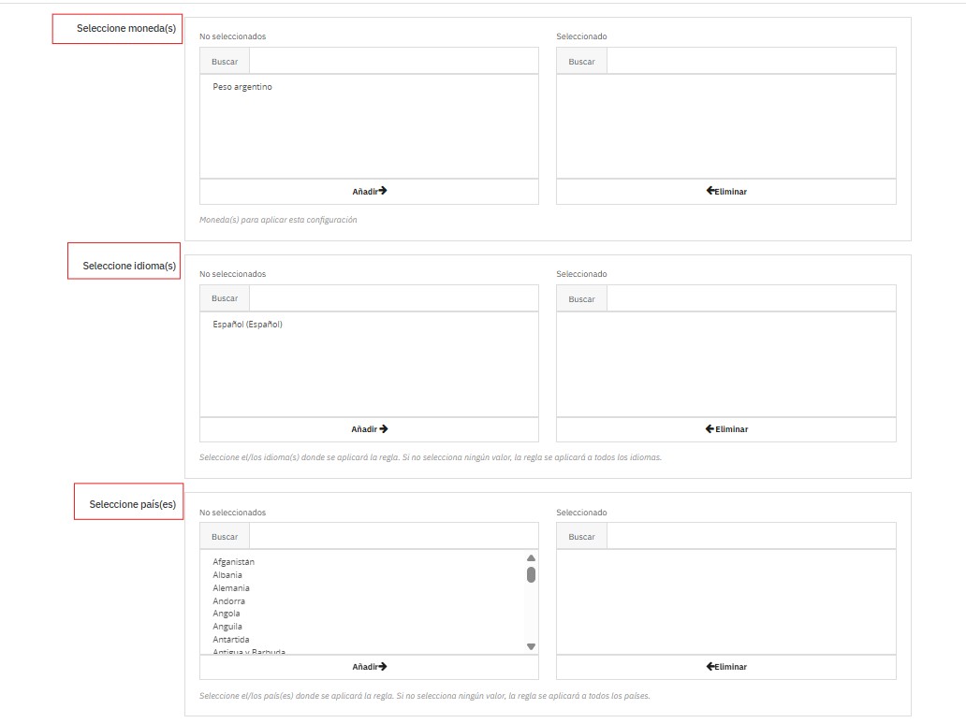The image size is (966, 723).
Task: Pick Andorra from the country list
Action: pos(228,601)
